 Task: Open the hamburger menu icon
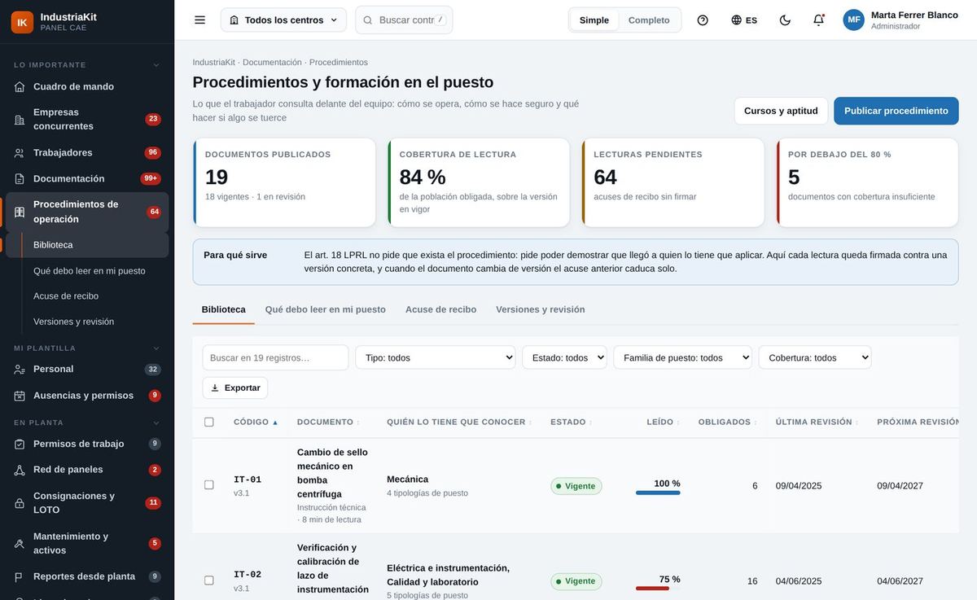[199, 20]
